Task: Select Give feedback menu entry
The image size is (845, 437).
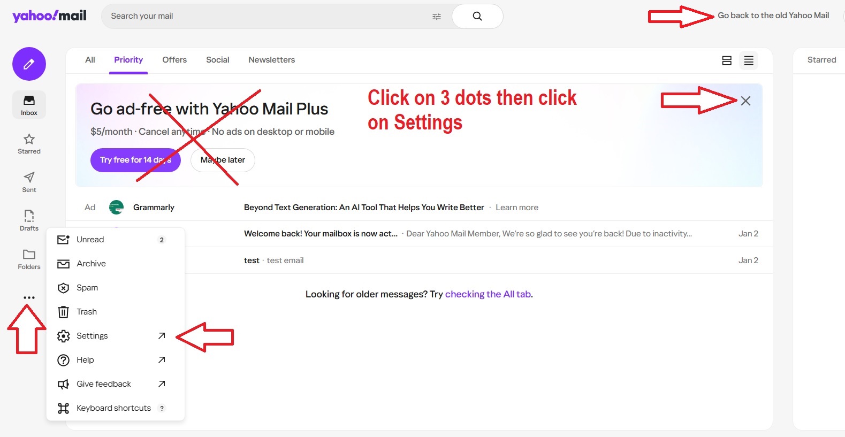Action: 115,384
